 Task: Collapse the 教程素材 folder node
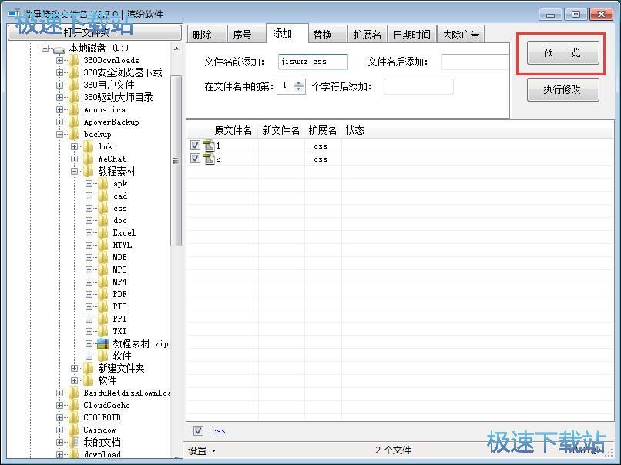click(x=74, y=171)
